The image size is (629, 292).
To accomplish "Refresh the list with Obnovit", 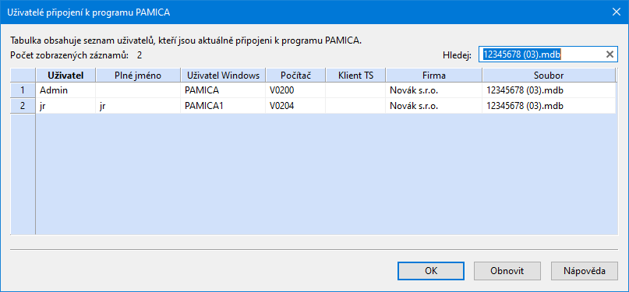I will click(507, 271).
